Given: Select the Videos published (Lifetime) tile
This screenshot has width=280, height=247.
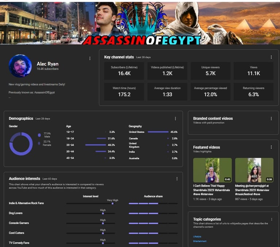Looking at the screenshot, I should pyautogui.click(x=167, y=71).
